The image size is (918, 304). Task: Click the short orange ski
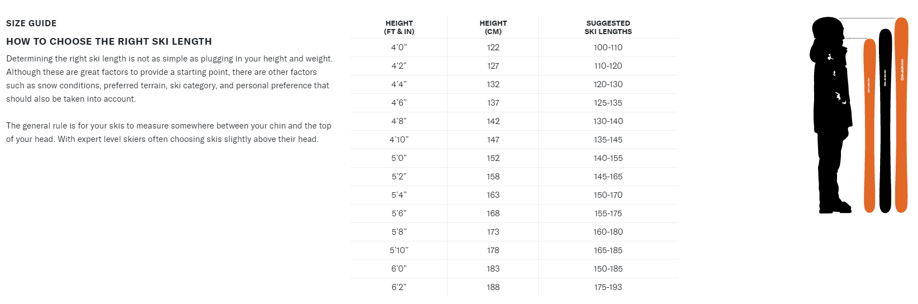pyautogui.click(x=869, y=126)
